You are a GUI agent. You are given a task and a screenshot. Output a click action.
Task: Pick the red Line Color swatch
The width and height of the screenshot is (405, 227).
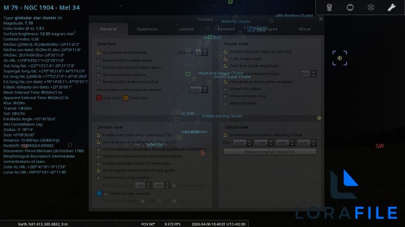click(99, 98)
